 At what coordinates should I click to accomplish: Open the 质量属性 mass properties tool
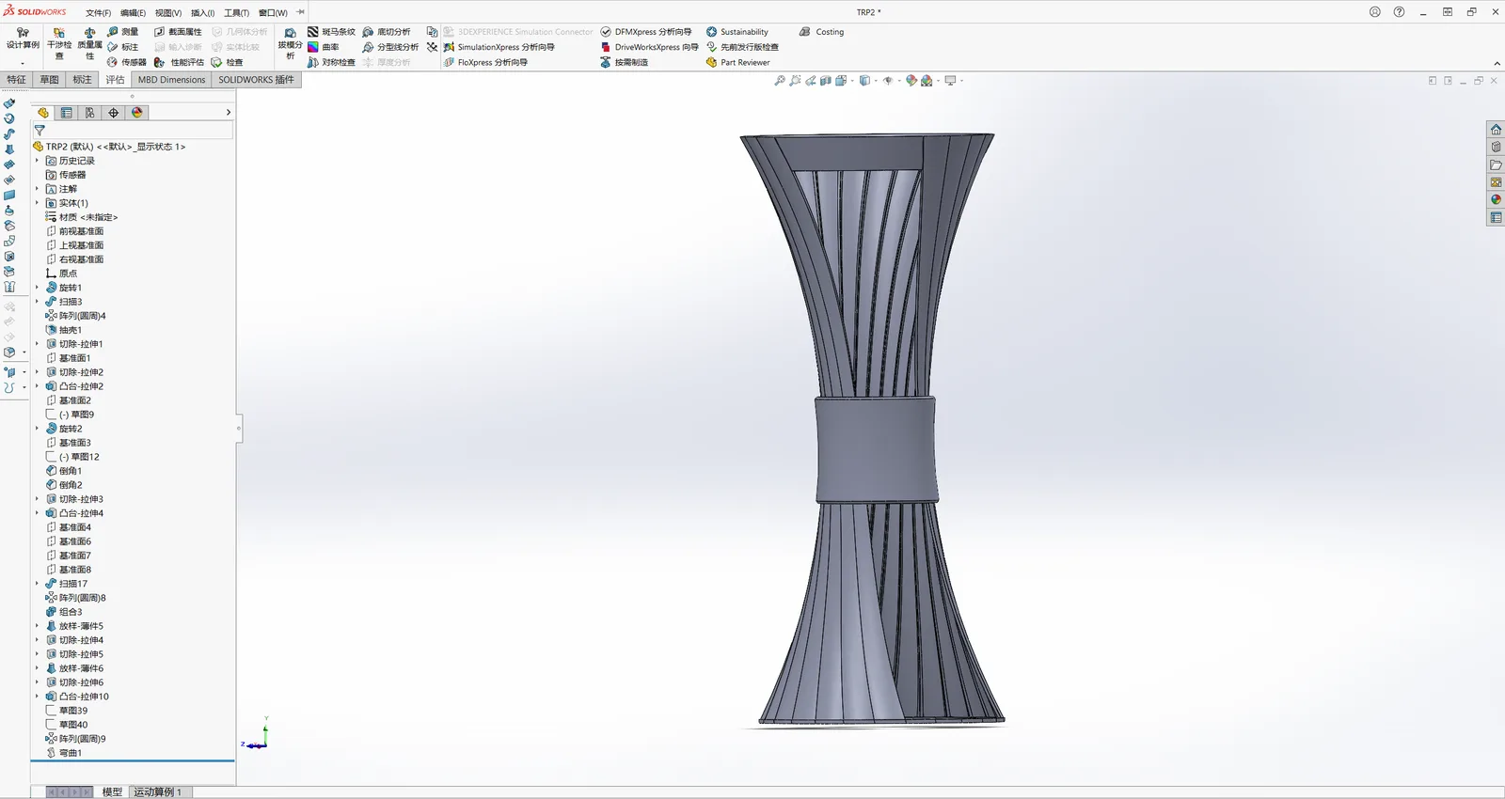tap(89, 43)
